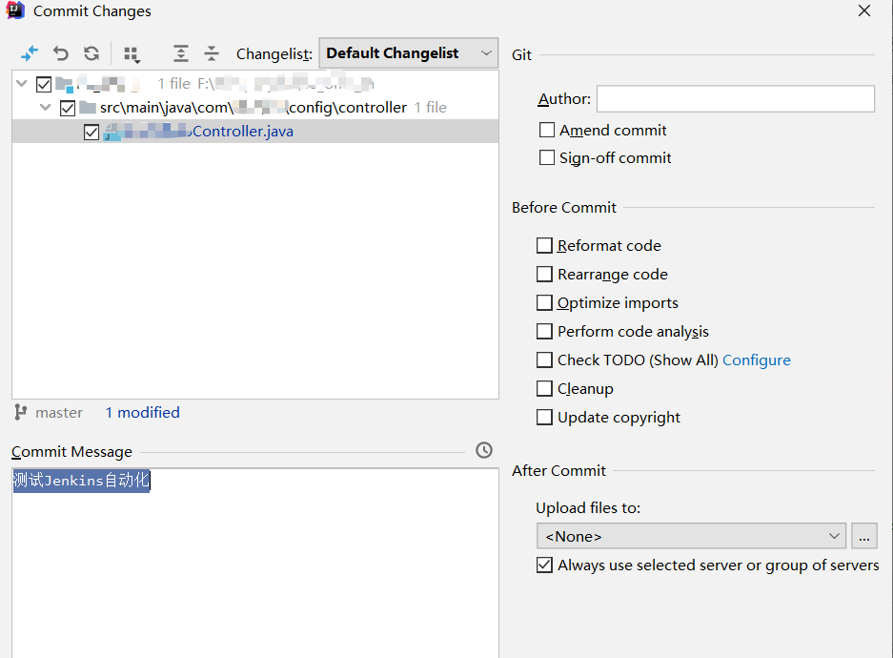This screenshot has width=893, height=658.
Task: Click the Show Diff arrows icon
Action: (x=30, y=53)
